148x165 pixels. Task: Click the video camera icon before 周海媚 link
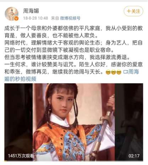[126, 72]
